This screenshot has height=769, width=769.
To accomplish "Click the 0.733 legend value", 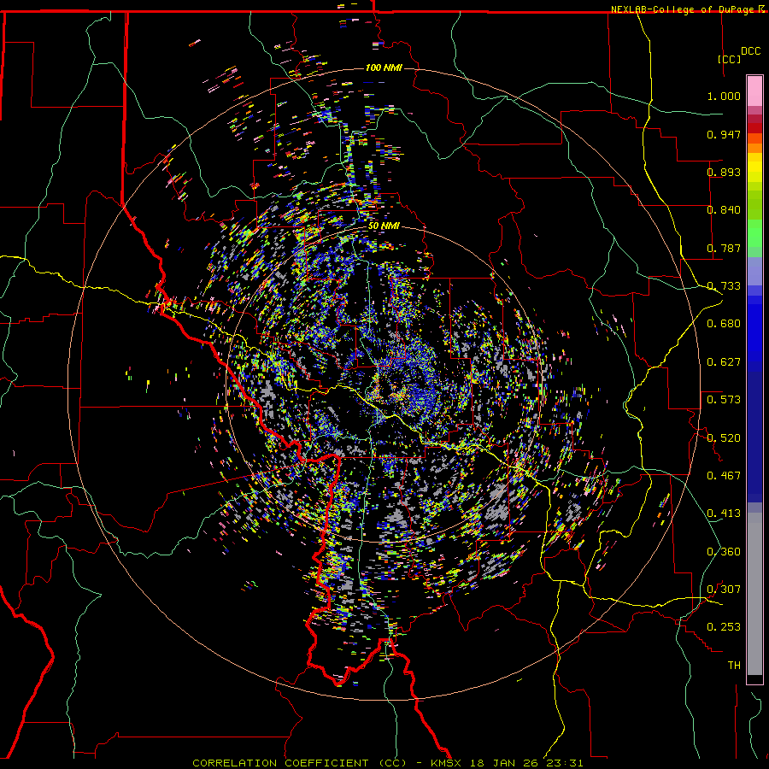I will (724, 286).
